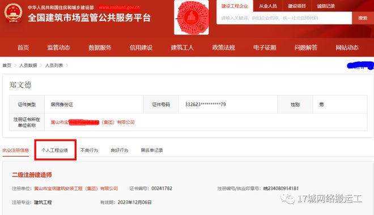Go to 首页 in navigation bar

23,48
